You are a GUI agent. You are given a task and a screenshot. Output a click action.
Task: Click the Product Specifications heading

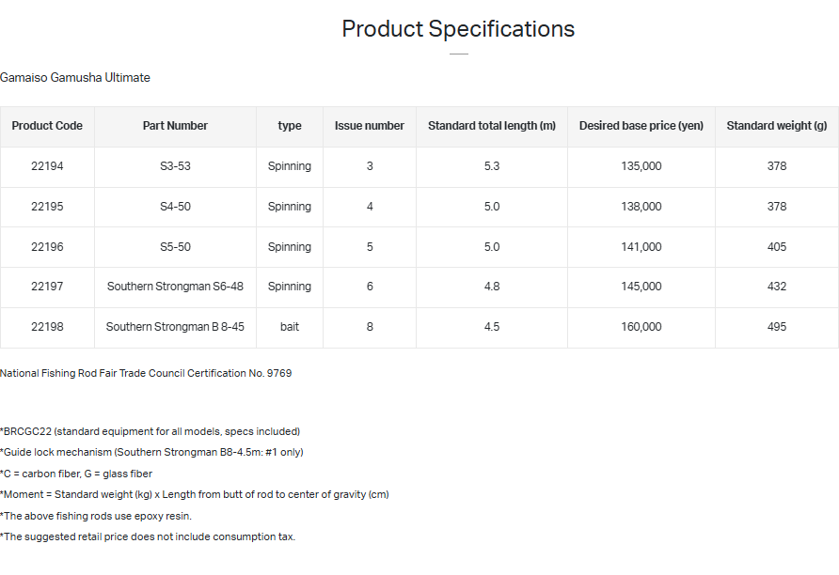[x=458, y=29]
